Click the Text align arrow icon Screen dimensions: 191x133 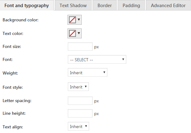click(x=86, y=126)
